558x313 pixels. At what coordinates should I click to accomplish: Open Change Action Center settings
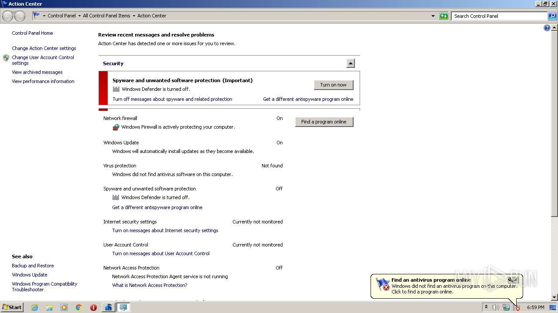[44, 48]
